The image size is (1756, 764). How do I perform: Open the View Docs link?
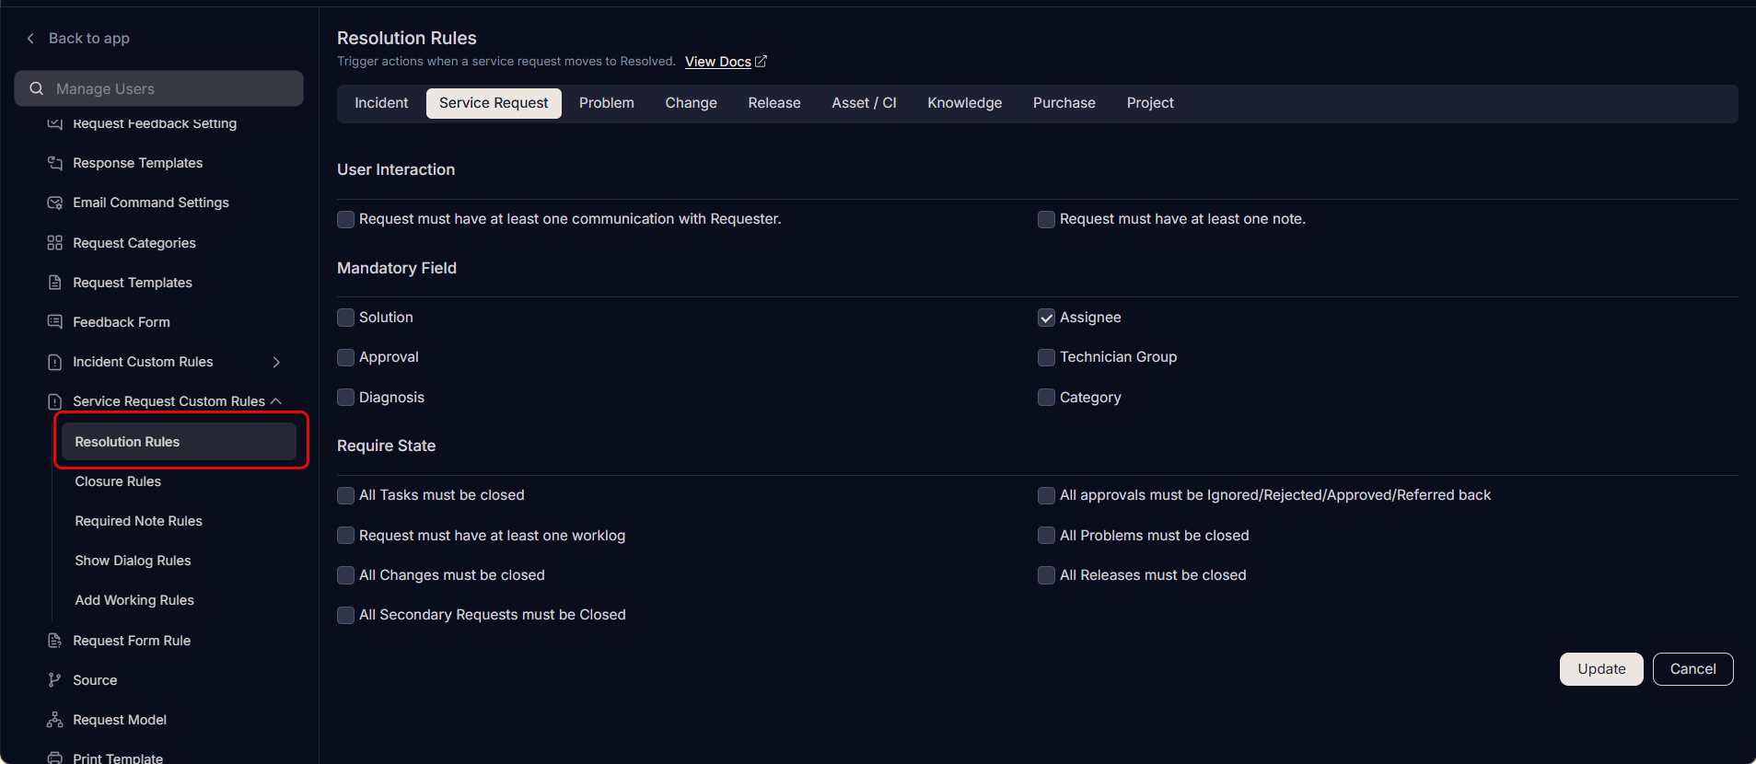coord(718,62)
